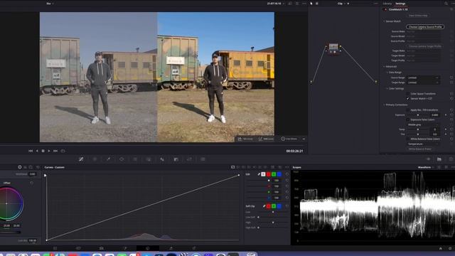
Task: Collapse the Color Settings subsection
Action: (x=387, y=88)
